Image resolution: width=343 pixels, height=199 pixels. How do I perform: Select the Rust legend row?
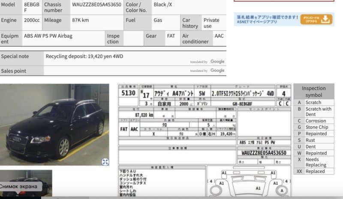coord(314,140)
